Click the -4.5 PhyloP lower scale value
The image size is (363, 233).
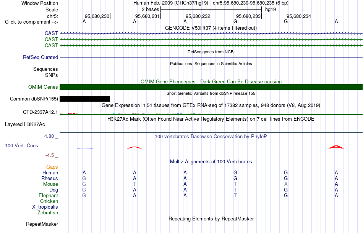pyautogui.click(x=50, y=155)
